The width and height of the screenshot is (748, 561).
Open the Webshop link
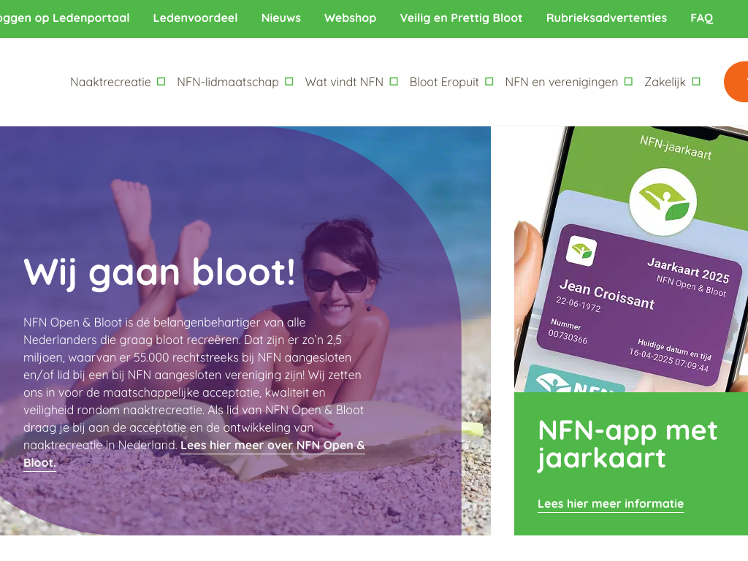pyautogui.click(x=350, y=18)
